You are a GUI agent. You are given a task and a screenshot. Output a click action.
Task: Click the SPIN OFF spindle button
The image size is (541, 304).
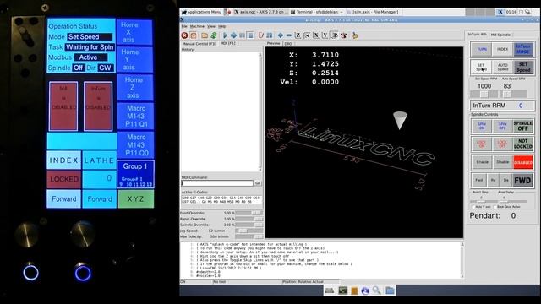(502, 126)
